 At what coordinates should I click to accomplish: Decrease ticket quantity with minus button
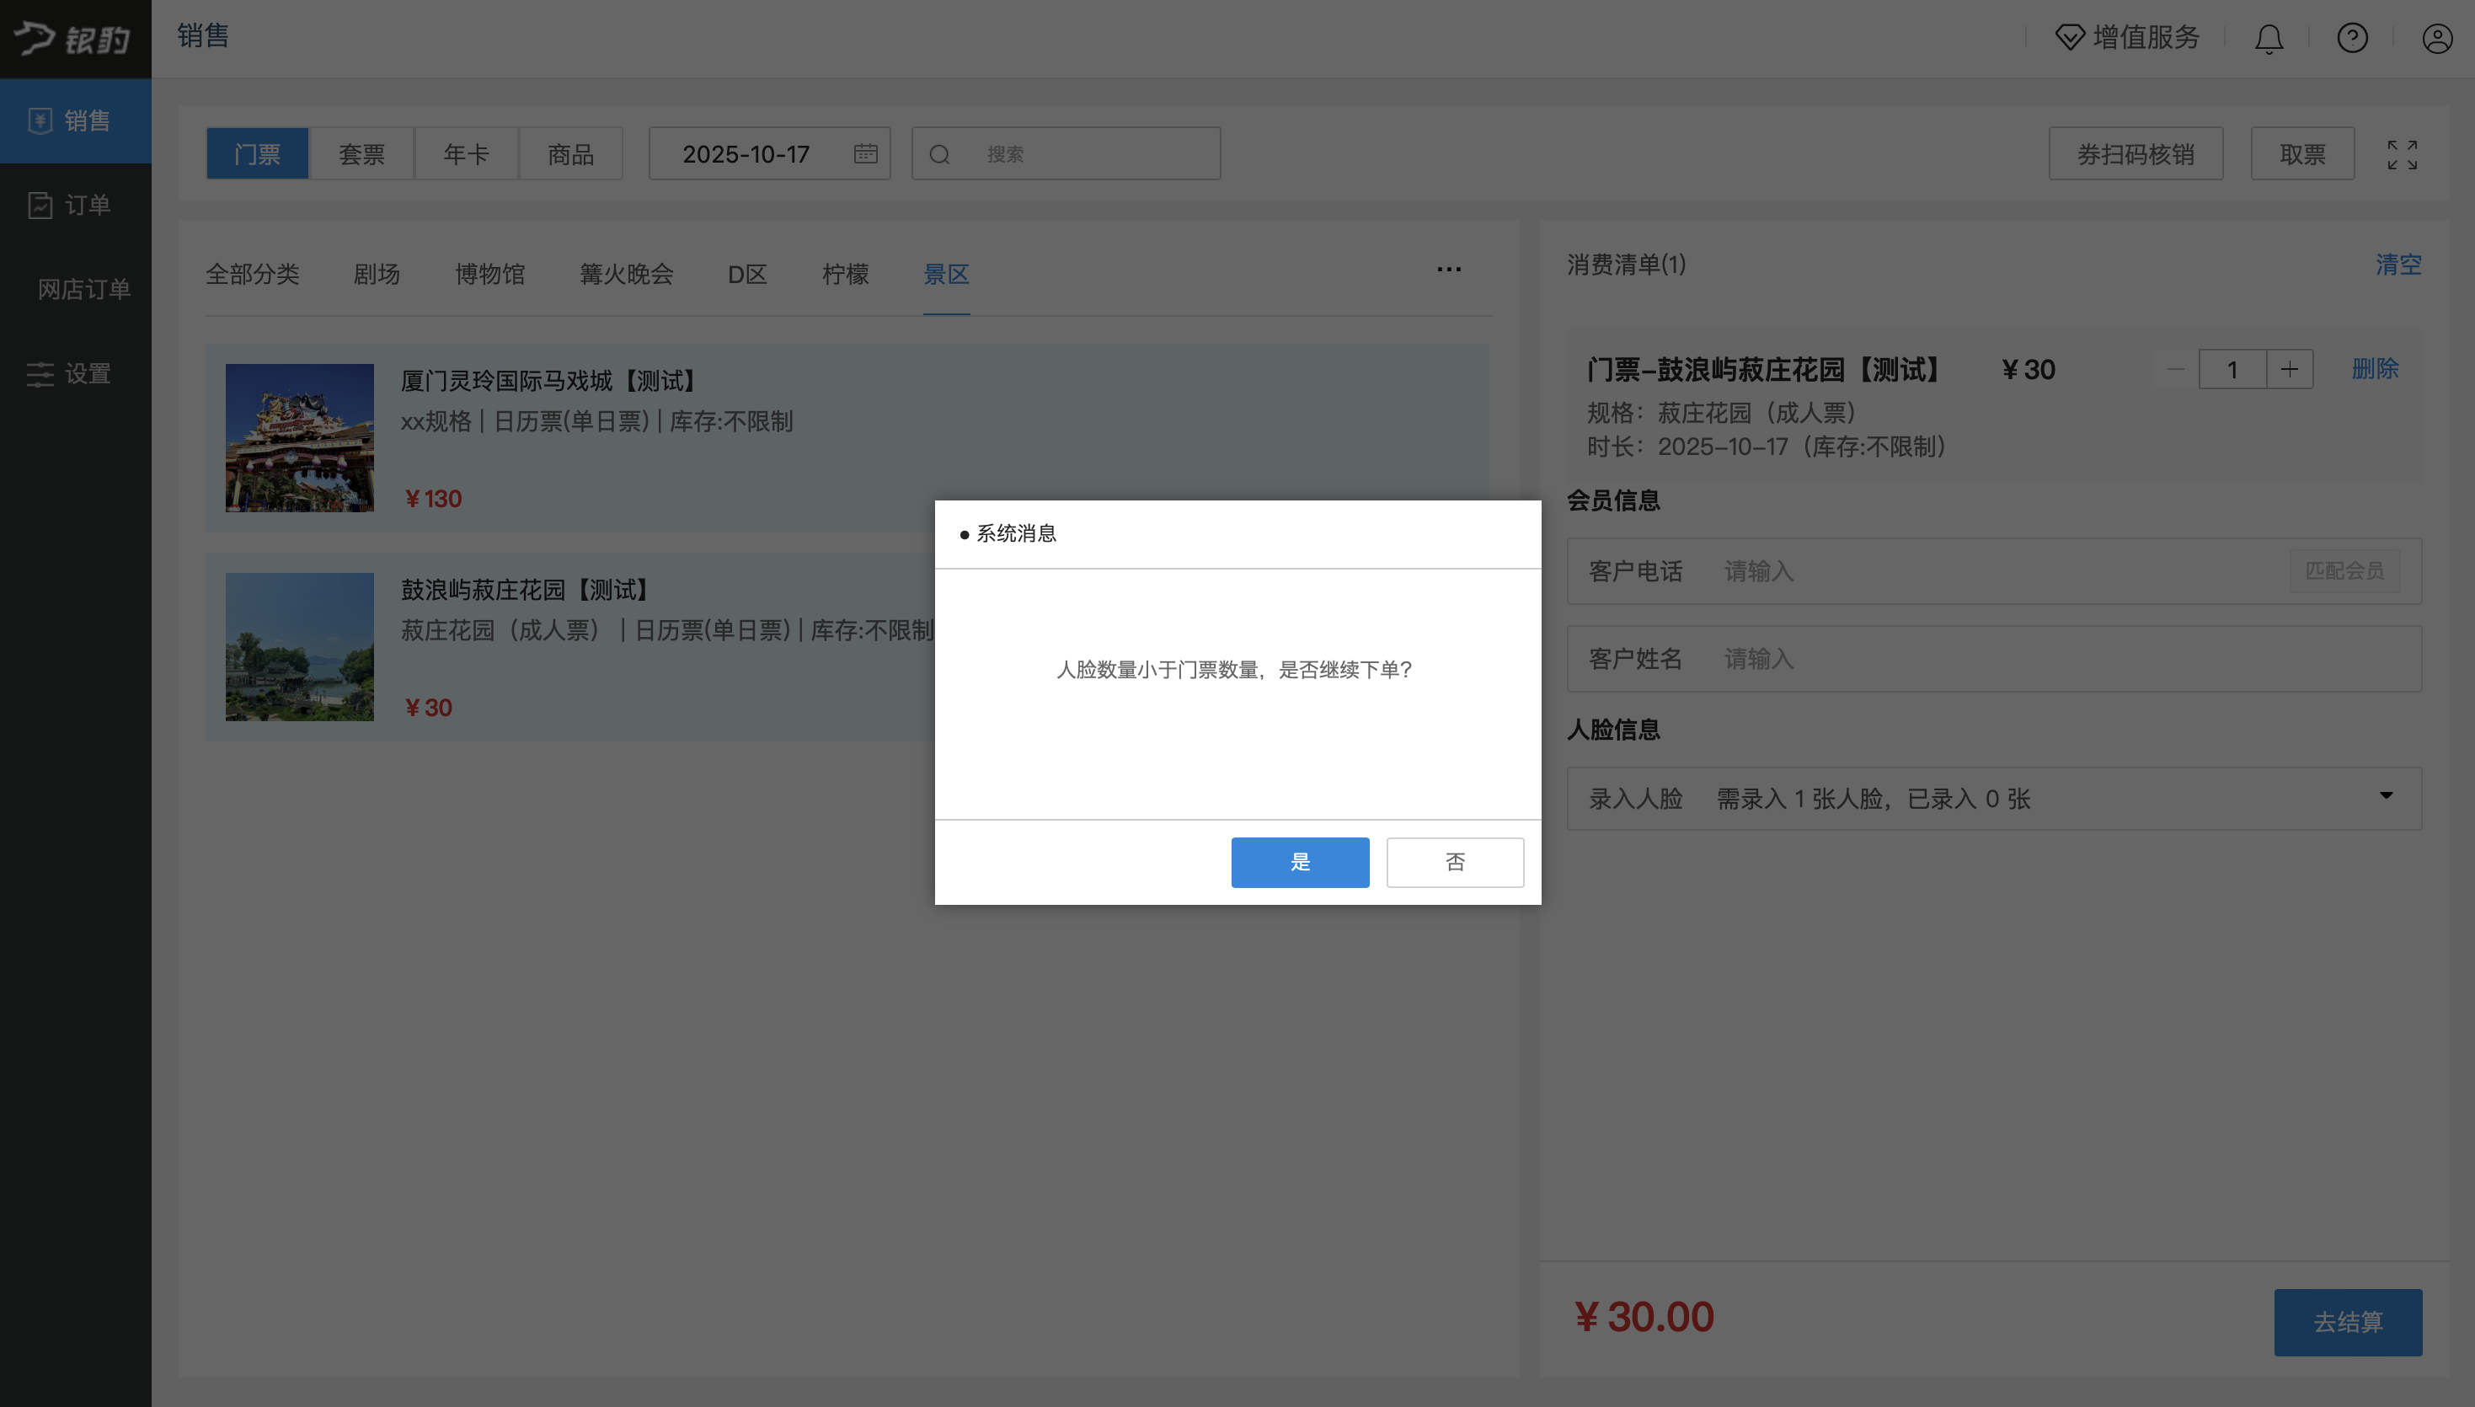point(2176,369)
